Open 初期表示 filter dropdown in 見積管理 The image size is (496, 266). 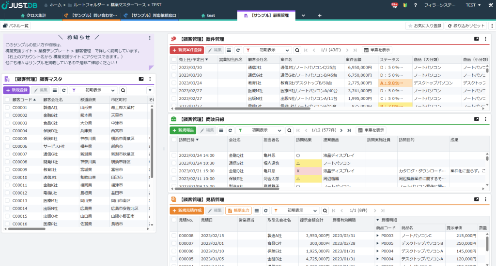click(x=295, y=210)
